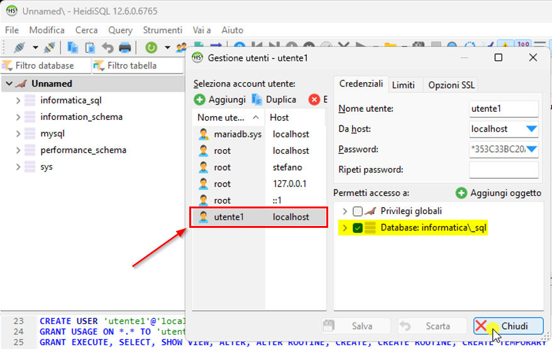
Task: Click the Nome utente input field
Action: click(x=504, y=109)
